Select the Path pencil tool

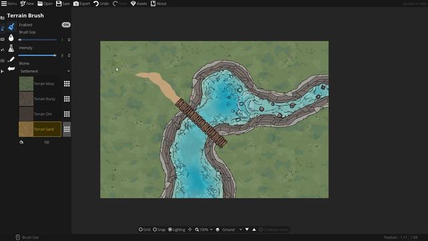11,60
